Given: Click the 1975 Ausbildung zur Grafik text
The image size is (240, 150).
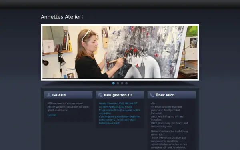Looking at the screenshot, I should pos(169,123).
